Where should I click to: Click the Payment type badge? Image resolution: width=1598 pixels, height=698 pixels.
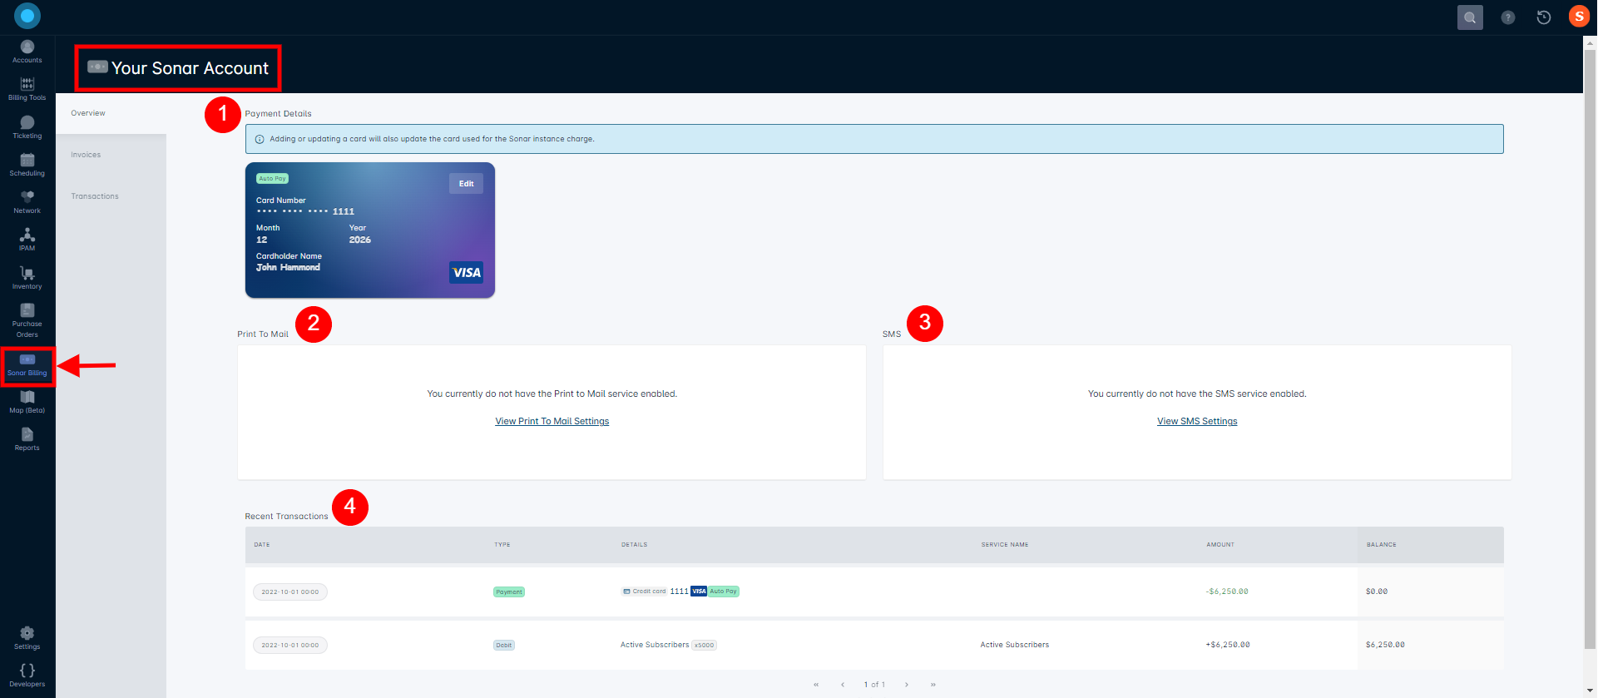coord(509,592)
